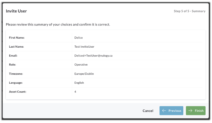
Task: Click the Timezone label
Action: click(16, 74)
